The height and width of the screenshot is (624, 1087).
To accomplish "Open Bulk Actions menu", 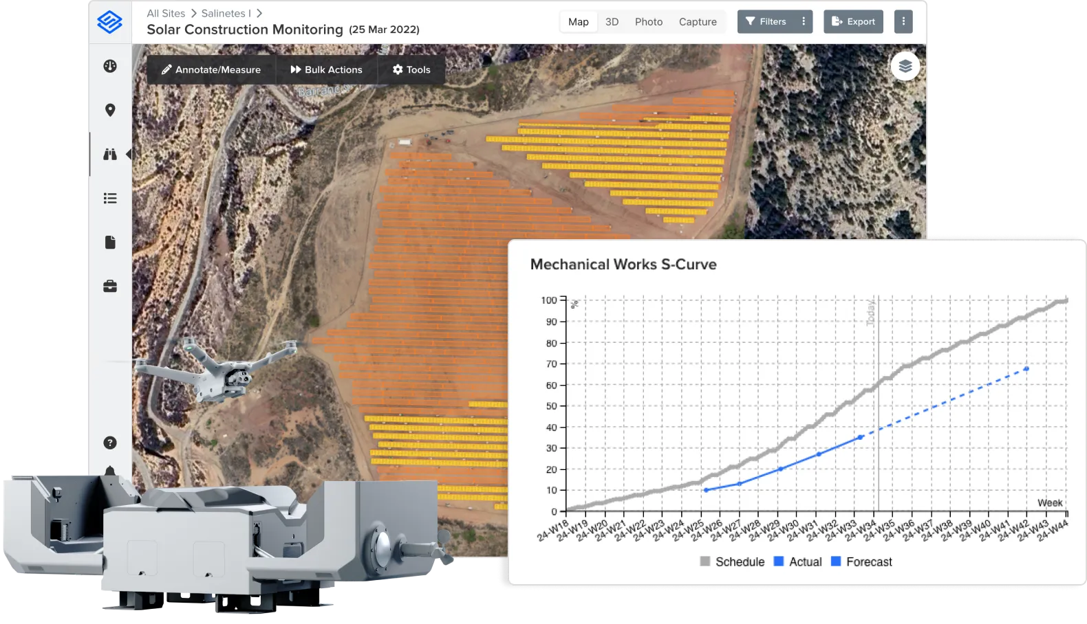I will (x=326, y=69).
